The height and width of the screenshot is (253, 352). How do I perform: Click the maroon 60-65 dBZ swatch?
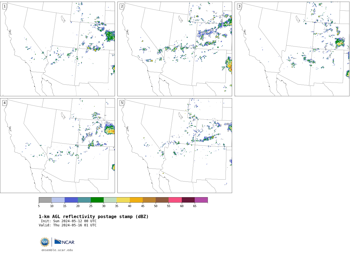point(188,200)
